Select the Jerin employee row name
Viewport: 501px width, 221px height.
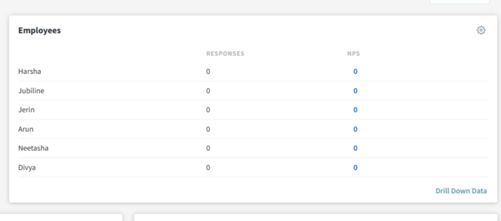pos(26,110)
